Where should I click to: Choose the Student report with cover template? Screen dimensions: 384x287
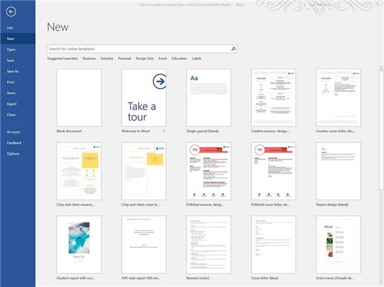[79, 245]
